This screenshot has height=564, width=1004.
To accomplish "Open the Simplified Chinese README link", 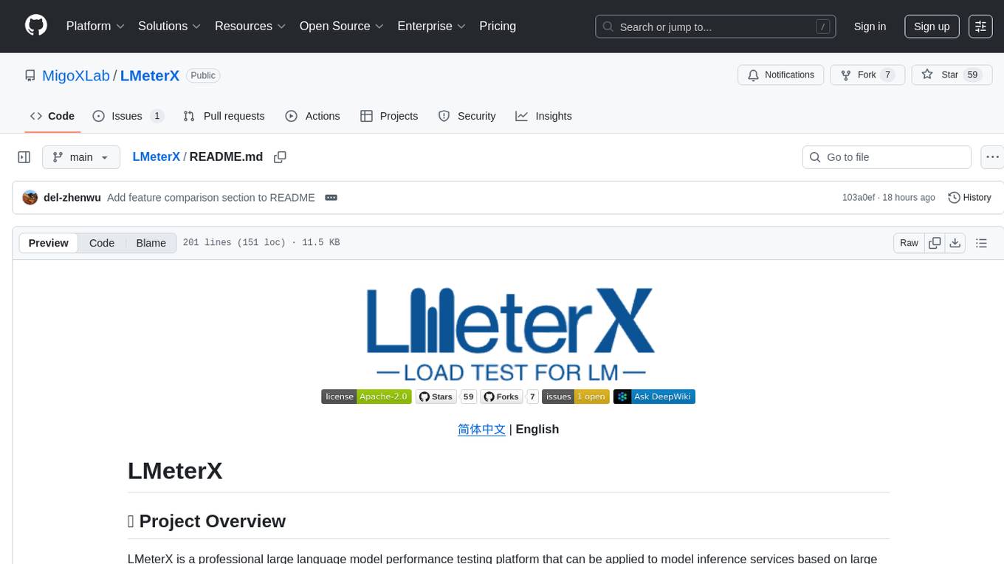I will [x=481, y=429].
